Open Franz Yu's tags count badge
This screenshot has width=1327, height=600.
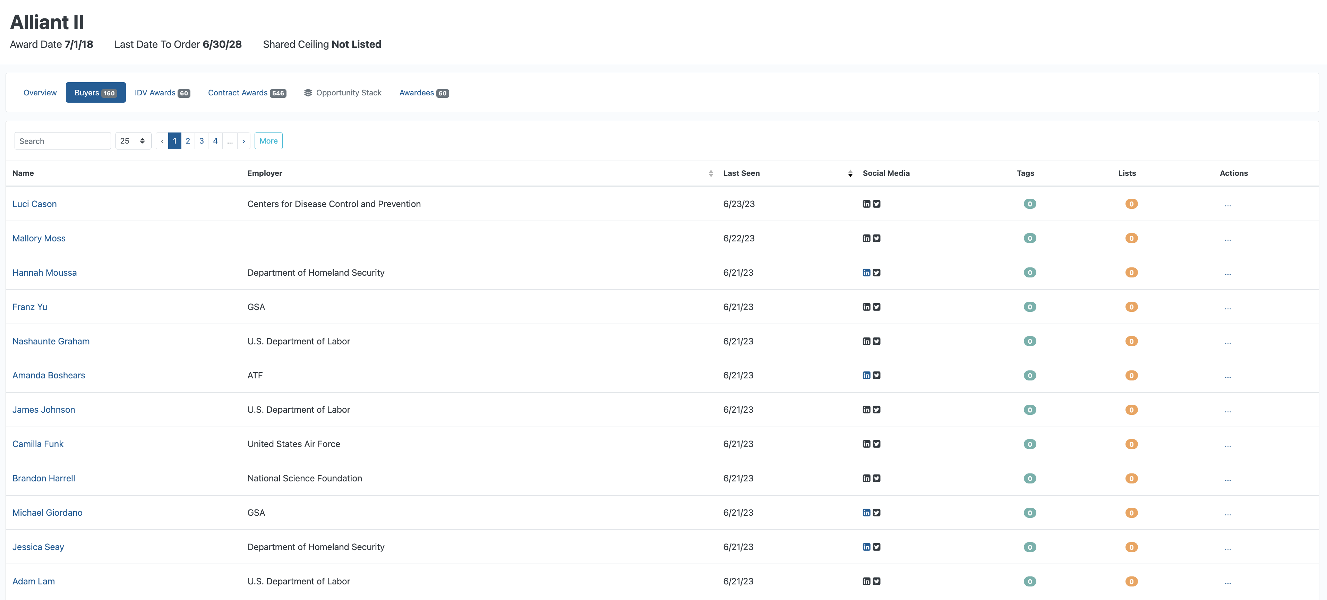point(1029,307)
